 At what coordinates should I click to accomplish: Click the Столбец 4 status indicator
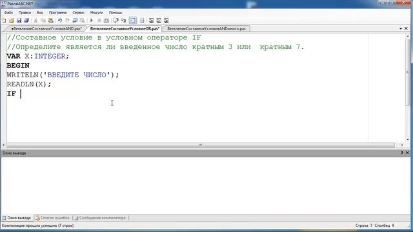[384, 226]
